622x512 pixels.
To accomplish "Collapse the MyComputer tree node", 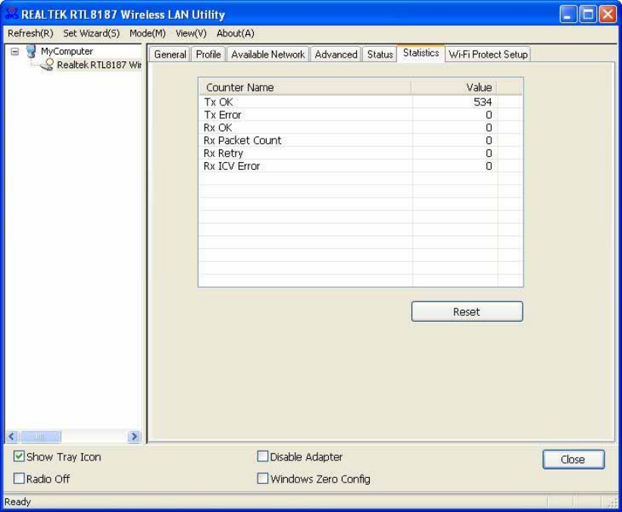I will (14, 52).
